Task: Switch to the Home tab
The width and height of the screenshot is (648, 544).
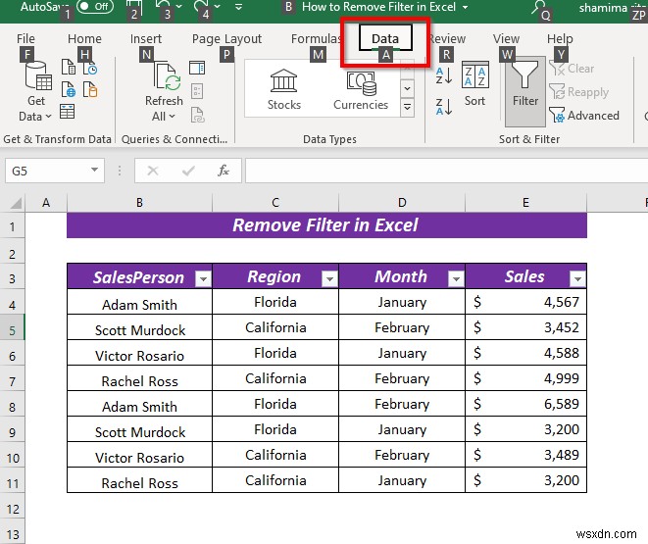Action: coord(84,38)
